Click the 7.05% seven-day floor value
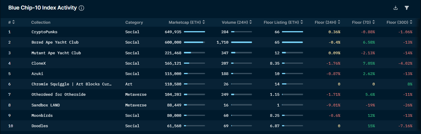This screenshot has height=134, width=421. click(369, 63)
